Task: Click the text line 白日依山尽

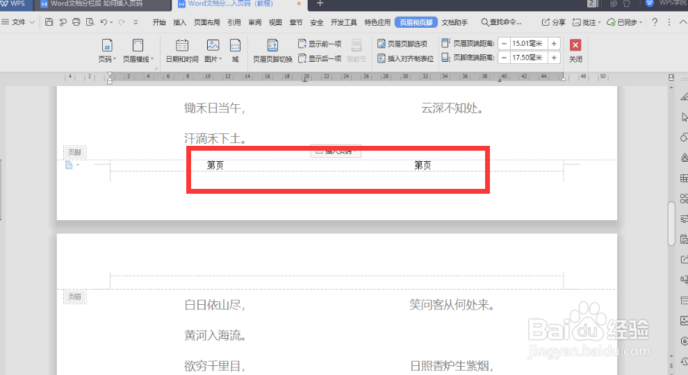Action: [215, 305]
